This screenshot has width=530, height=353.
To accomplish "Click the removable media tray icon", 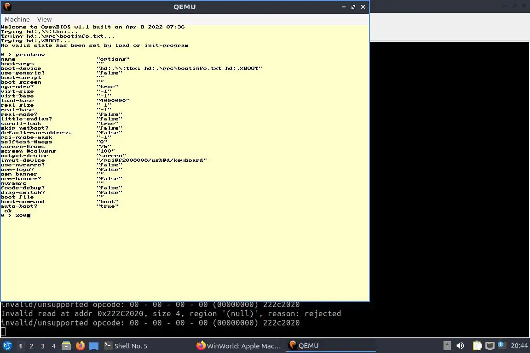I will click(x=447, y=346).
